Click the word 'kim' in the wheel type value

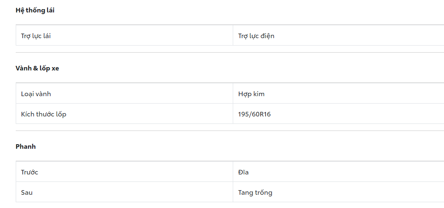coord(258,94)
